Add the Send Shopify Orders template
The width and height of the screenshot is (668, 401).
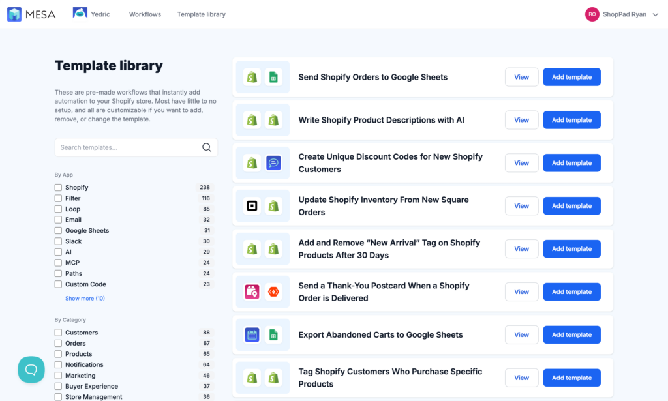click(571, 76)
